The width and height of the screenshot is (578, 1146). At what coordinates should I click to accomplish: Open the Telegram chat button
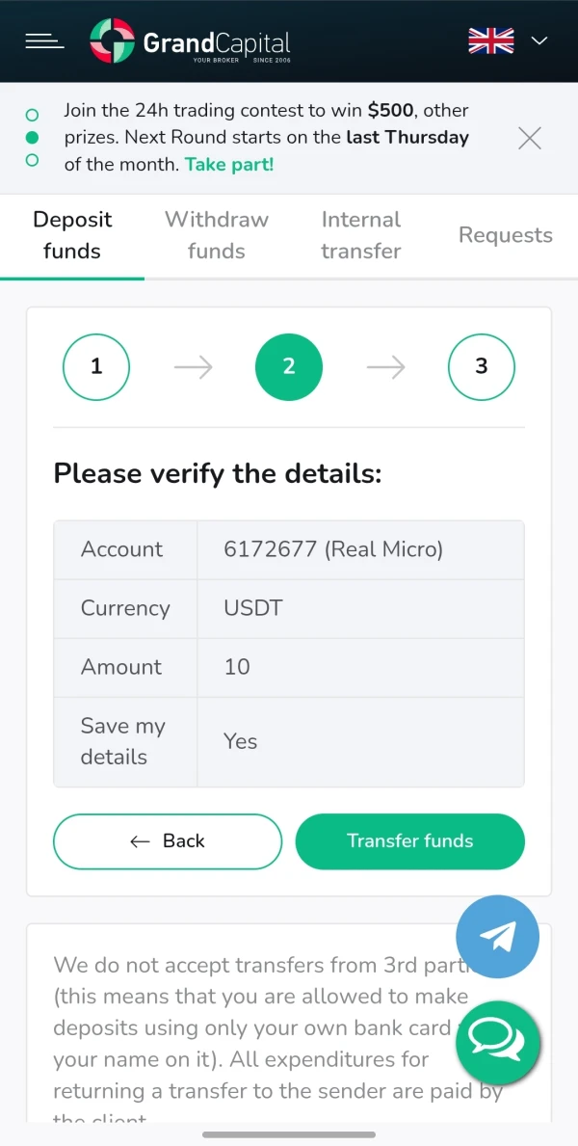497,937
